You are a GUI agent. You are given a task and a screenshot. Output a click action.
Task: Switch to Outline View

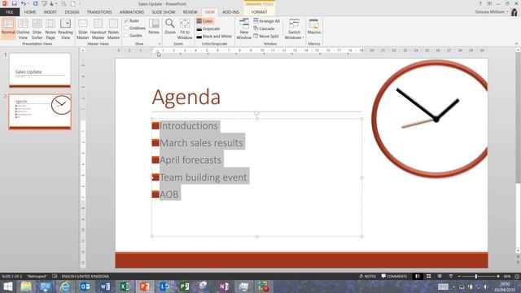(23, 29)
